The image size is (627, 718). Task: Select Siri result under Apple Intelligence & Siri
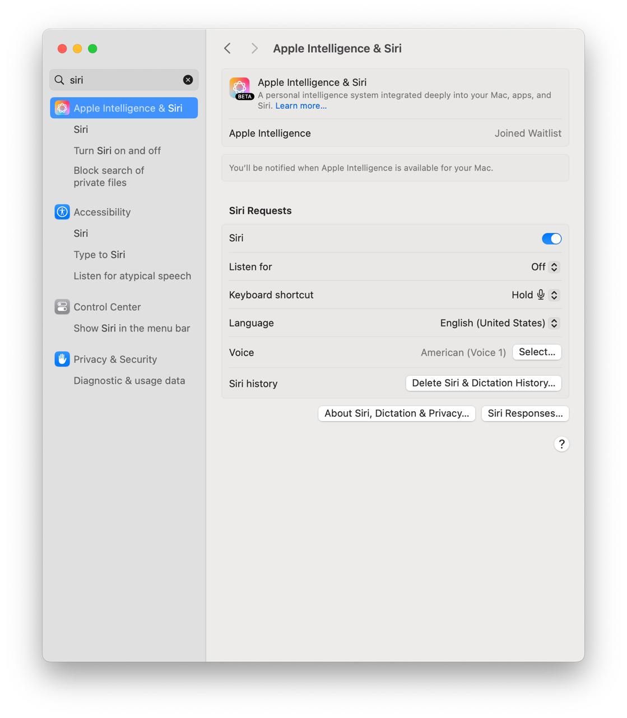pos(81,130)
